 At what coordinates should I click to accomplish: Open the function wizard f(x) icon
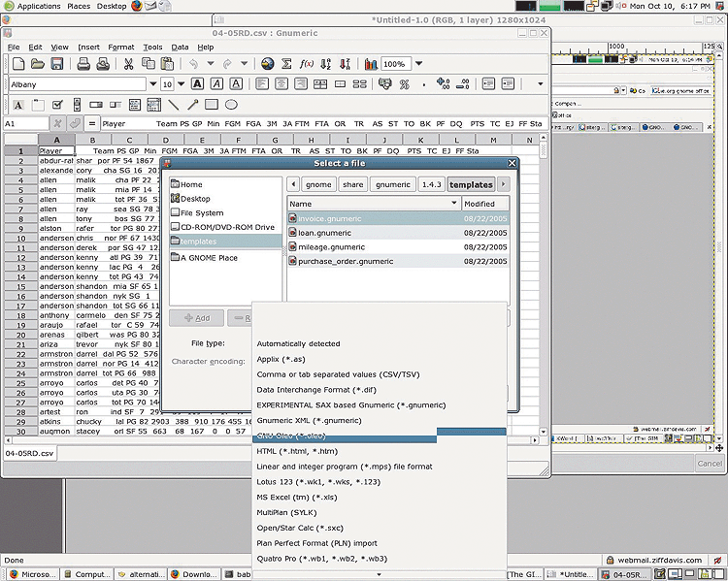[x=306, y=64]
